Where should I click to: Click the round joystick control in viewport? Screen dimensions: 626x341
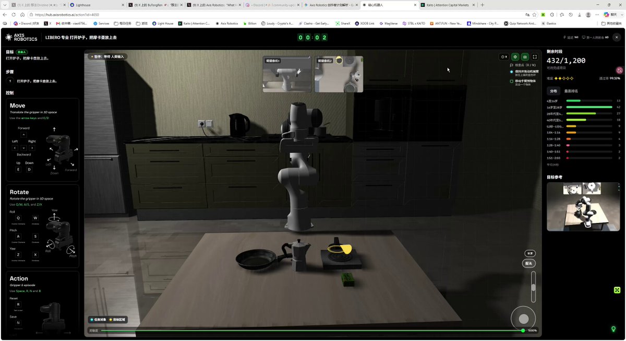click(524, 319)
